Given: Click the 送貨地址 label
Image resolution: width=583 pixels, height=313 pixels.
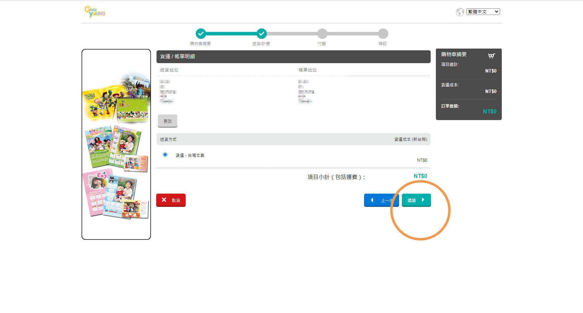Looking at the screenshot, I should coord(169,70).
